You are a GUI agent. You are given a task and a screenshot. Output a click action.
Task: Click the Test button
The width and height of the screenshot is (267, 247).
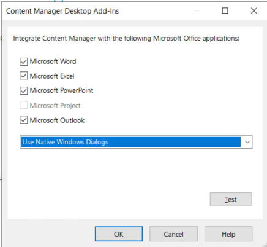(x=231, y=199)
